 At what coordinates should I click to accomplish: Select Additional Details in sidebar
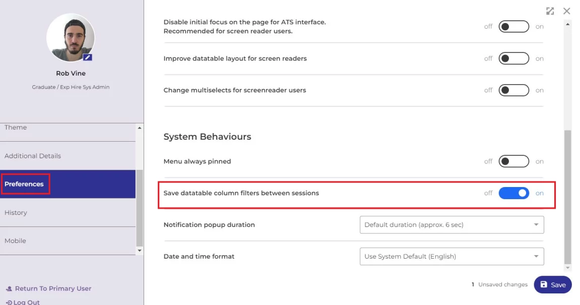[x=33, y=156]
